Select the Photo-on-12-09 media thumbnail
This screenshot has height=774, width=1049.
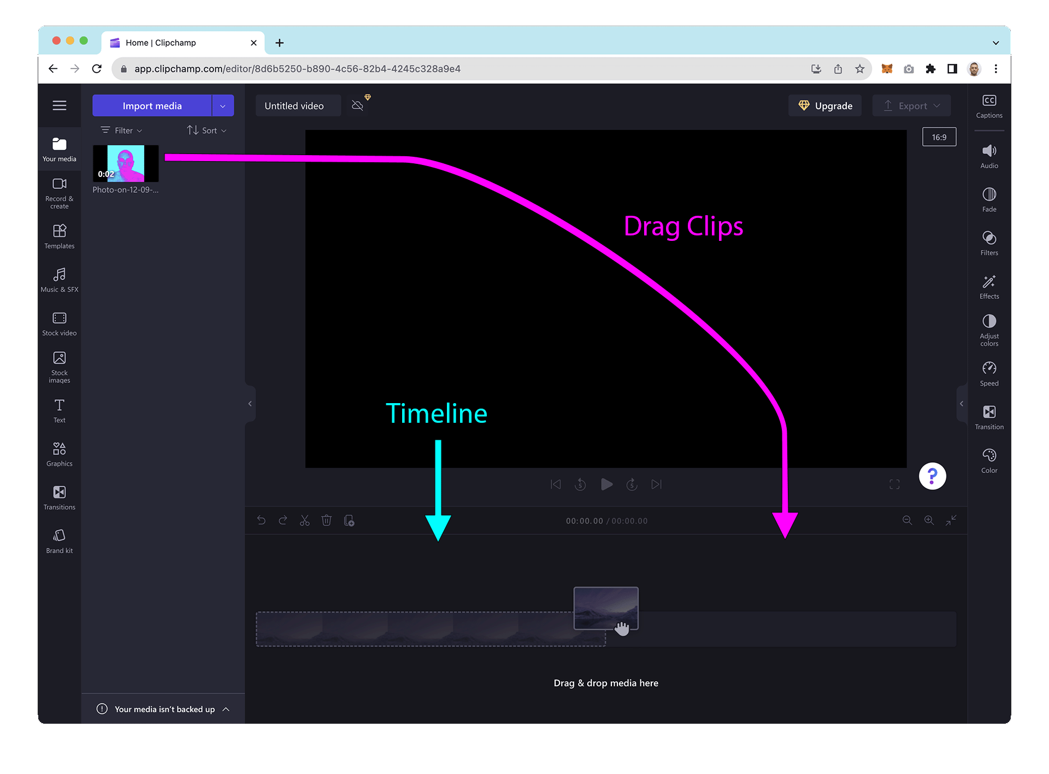pyautogui.click(x=126, y=163)
